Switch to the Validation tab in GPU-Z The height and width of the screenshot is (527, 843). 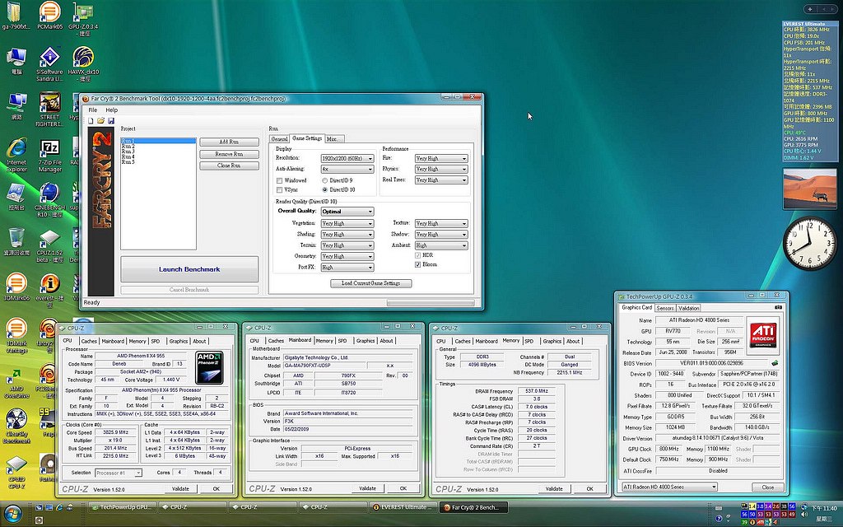pyautogui.click(x=689, y=309)
